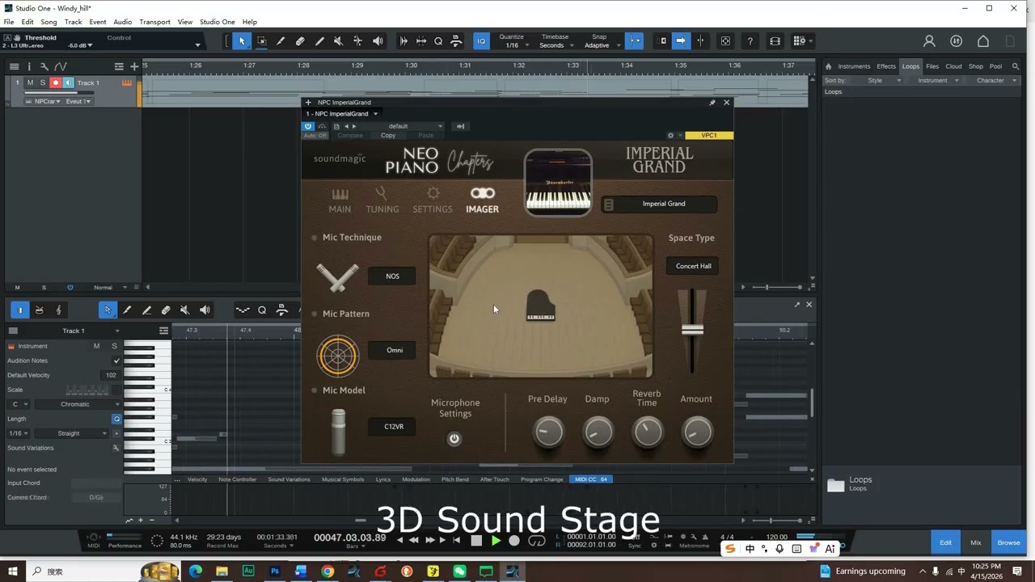1035x582 pixels.
Task: Toggle plugin bypass power button
Action: (x=308, y=126)
